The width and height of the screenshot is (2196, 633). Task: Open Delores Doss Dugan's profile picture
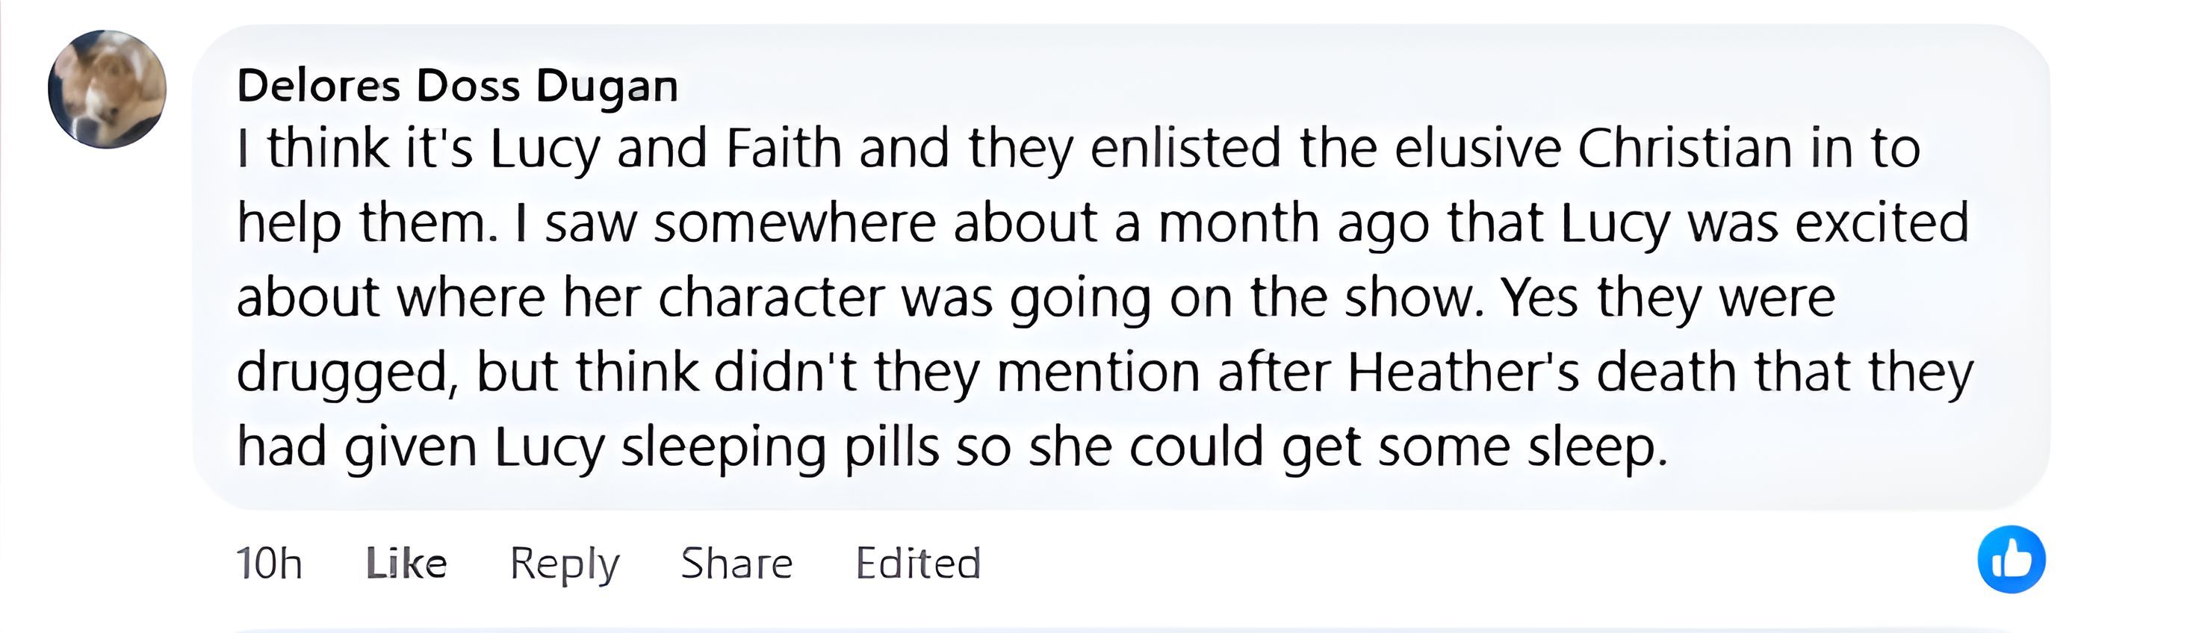pyautogui.click(x=108, y=89)
